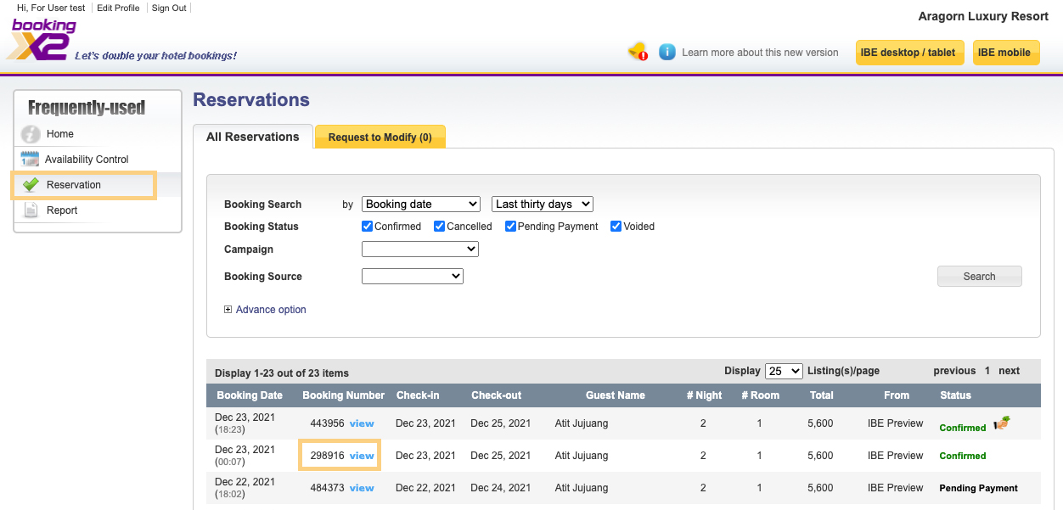The width and height of the screenshot is (1063, 510).
Task: Click the Reservation green checkmark icon
Action: click(31, 185)
